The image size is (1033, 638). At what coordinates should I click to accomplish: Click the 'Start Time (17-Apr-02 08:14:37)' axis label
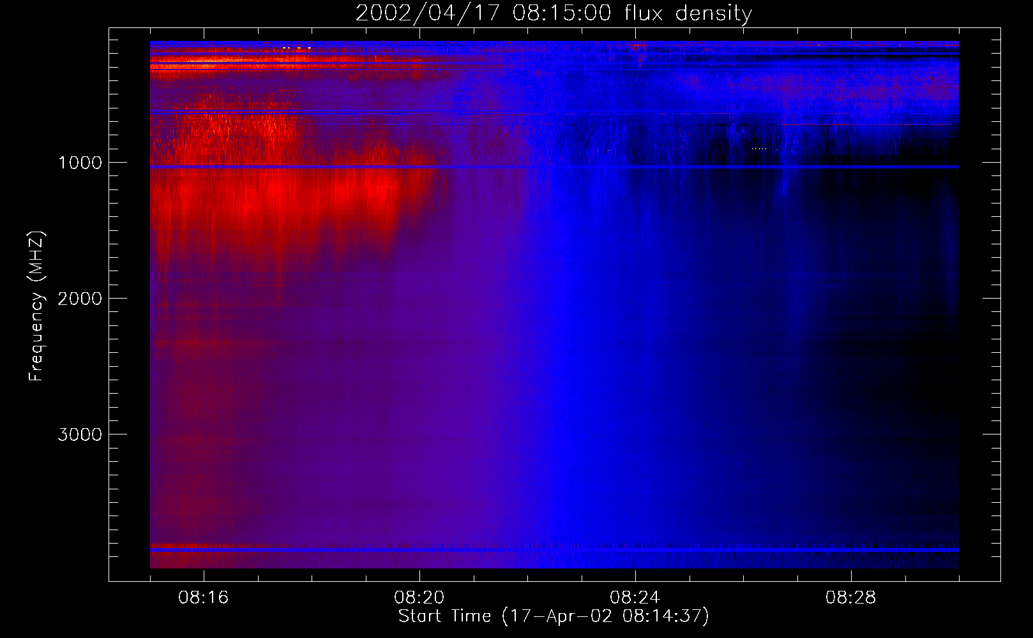pos(554,616)
